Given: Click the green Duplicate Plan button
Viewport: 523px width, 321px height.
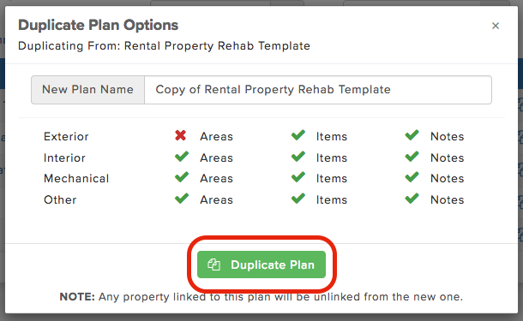Looking at the screenshot, I should point(261,265).
